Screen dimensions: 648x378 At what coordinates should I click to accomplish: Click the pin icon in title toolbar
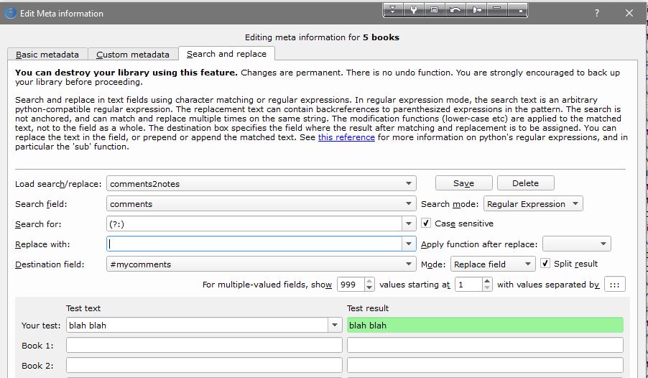click(x=476, y=10)
